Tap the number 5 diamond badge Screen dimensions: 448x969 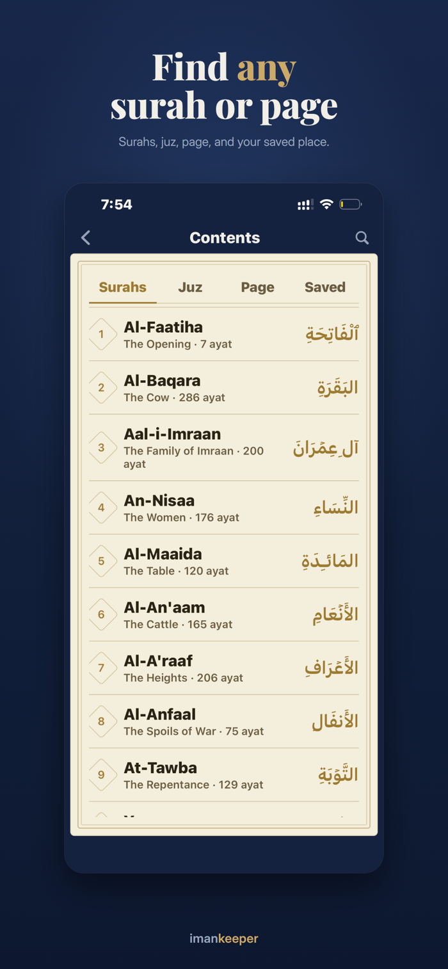[102, 561]
